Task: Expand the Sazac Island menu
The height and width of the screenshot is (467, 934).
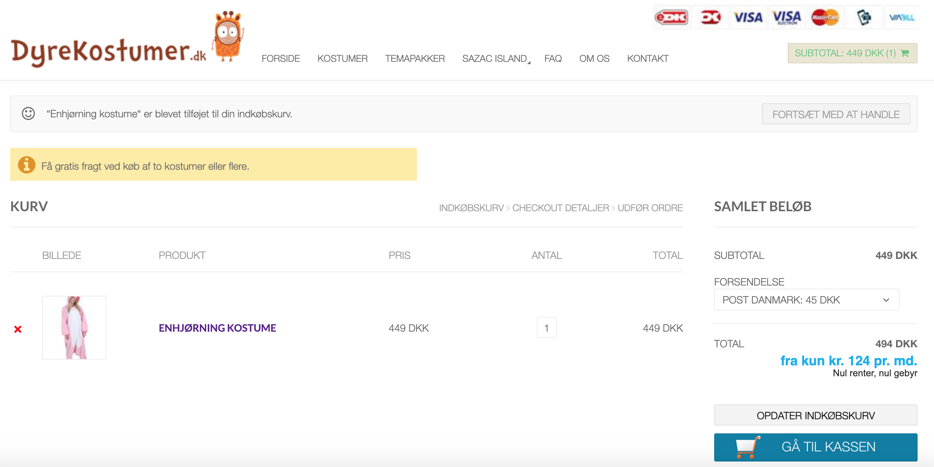Action: pyautogui.click(x=495, y=59)
